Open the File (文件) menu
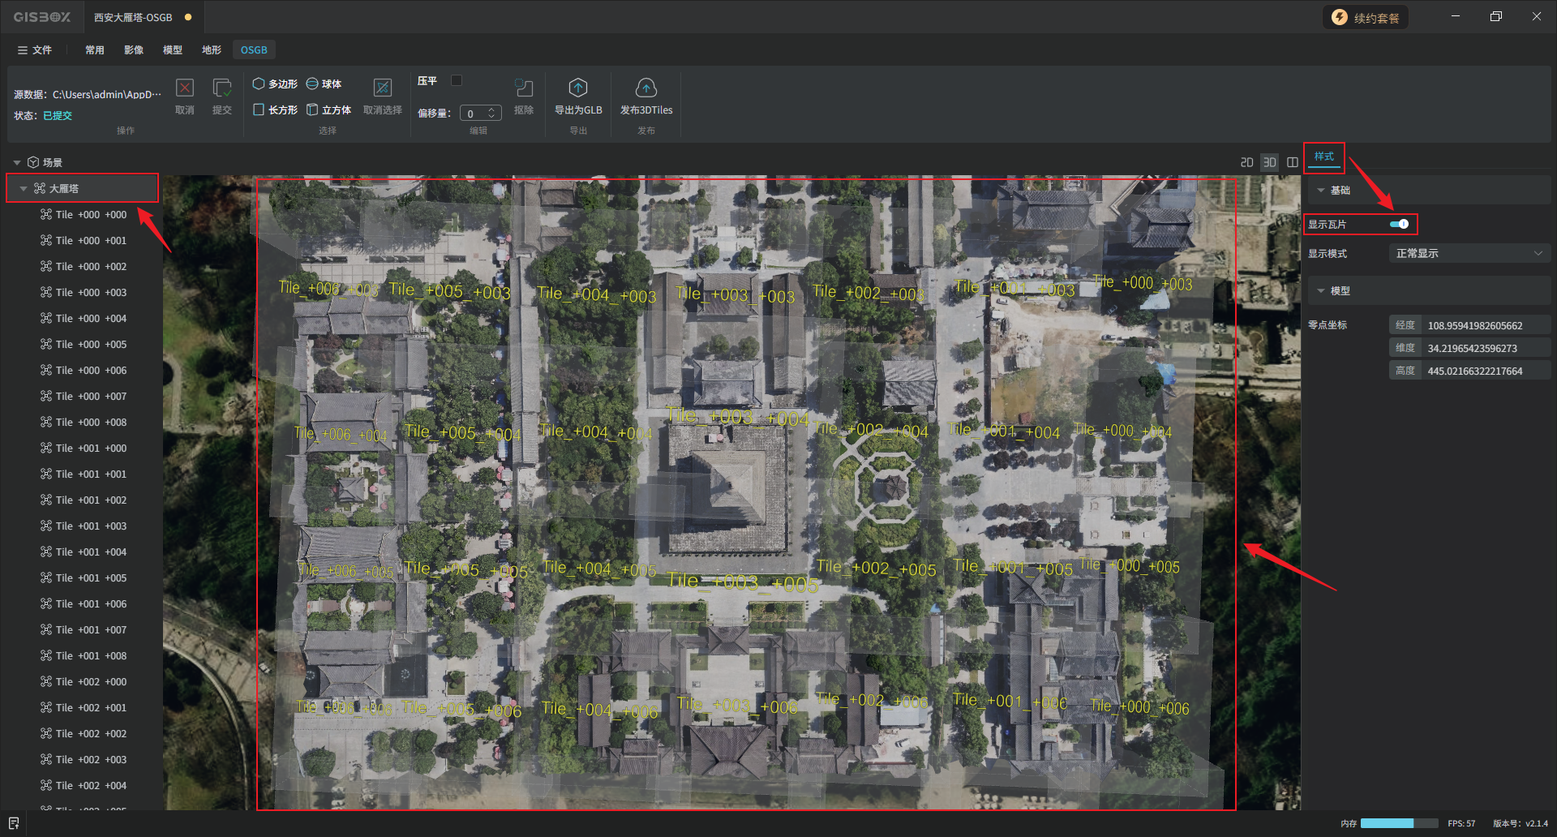Image resolution: width=1557 pixels, height=837 pixels. (x=34, y=50)
